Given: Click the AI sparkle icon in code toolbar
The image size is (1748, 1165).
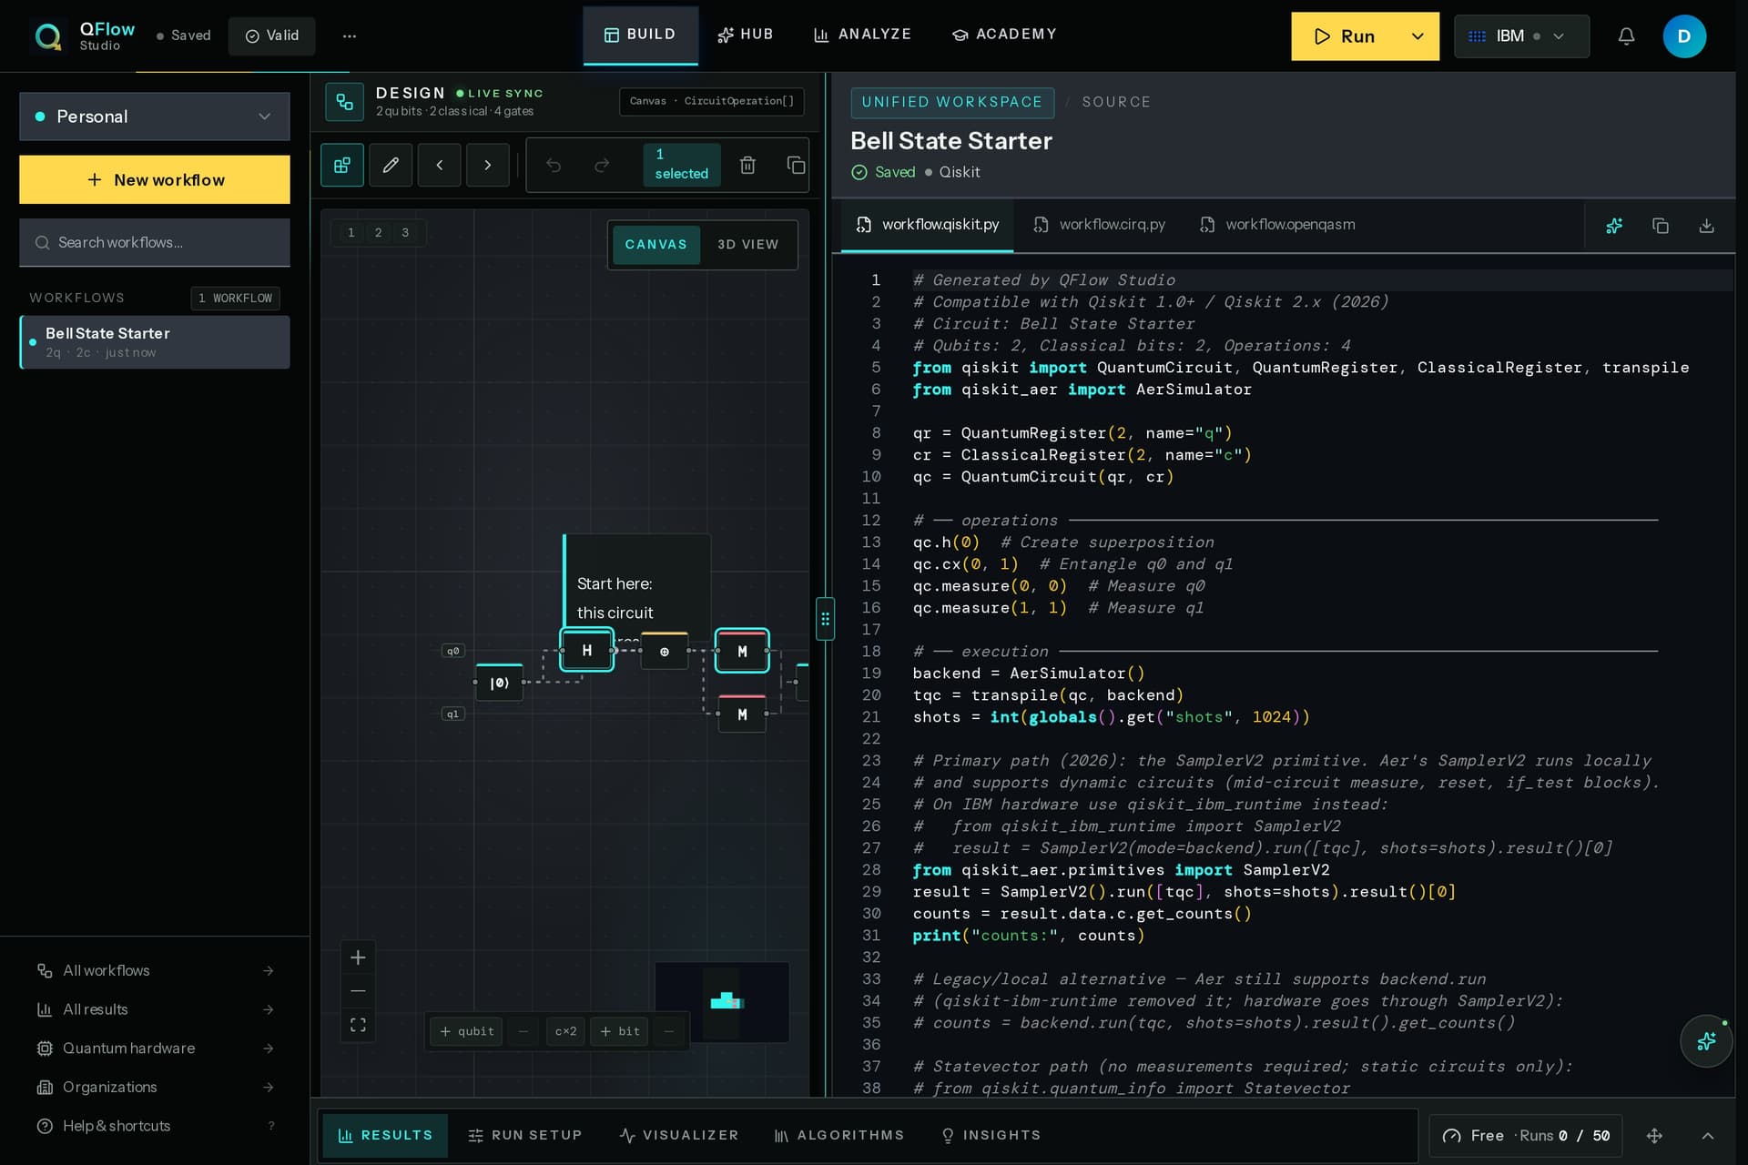Looking at the screenshot, I should pos(1614,226).
